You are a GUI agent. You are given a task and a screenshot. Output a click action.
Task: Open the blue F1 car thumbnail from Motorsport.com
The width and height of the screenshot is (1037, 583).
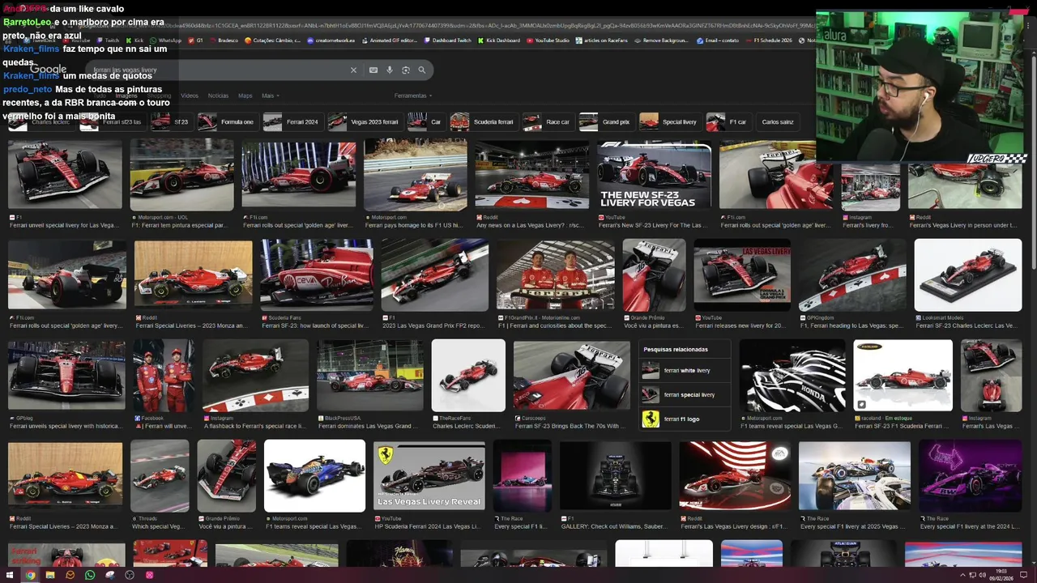(314, 475)
